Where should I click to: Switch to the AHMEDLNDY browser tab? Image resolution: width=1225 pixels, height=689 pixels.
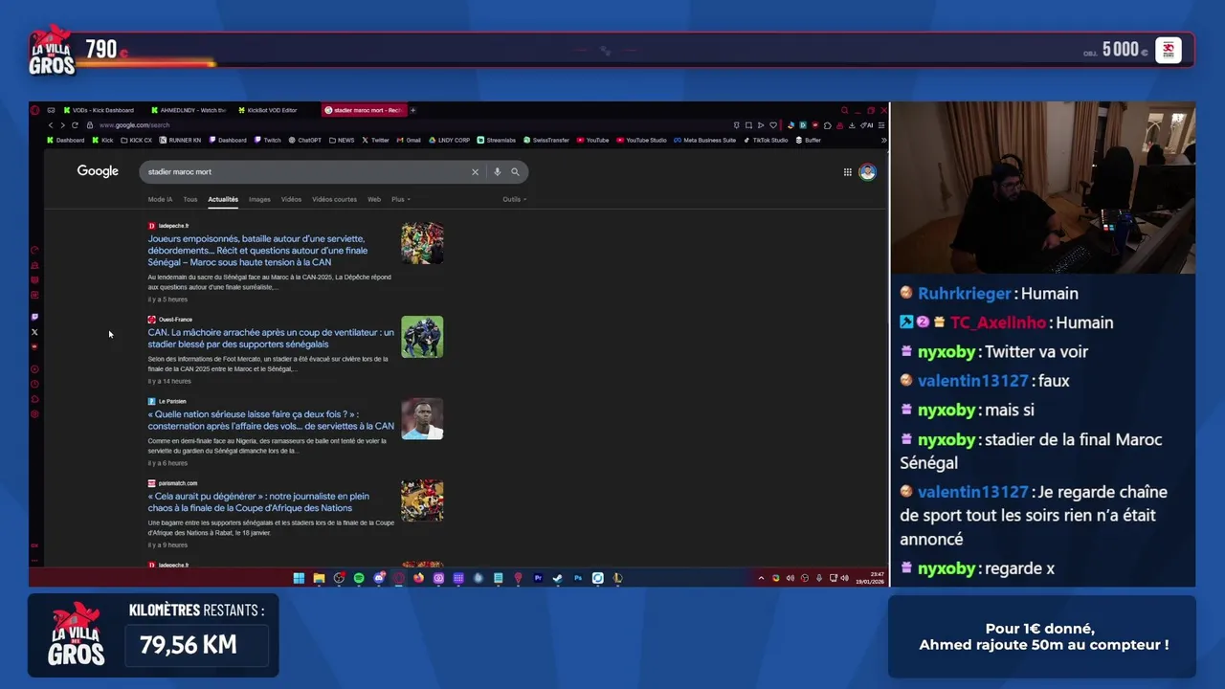tap(187, 110)
